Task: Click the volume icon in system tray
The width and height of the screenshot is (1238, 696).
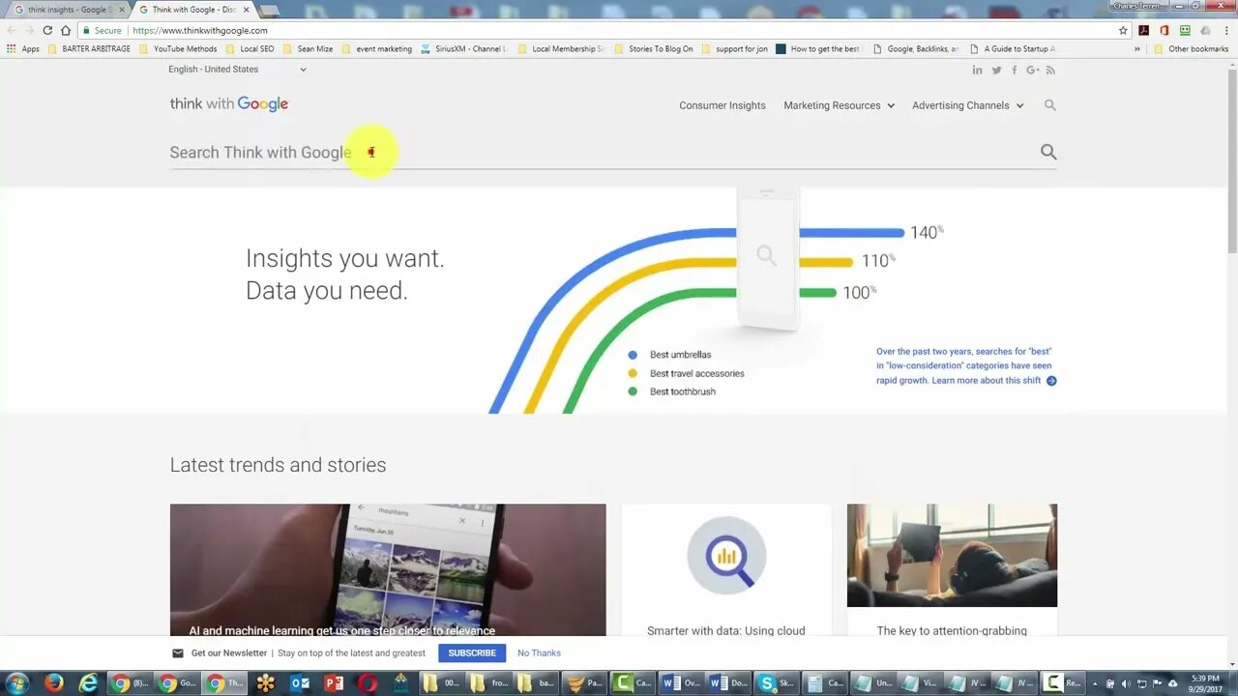Action: pyautogui.click(x=1126, y=683)
